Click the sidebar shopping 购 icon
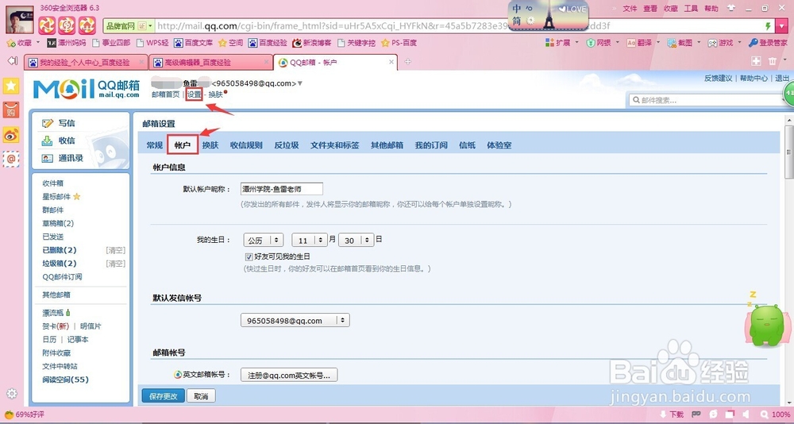The height and width of the screenshot is (424, 794). (11, 110)
